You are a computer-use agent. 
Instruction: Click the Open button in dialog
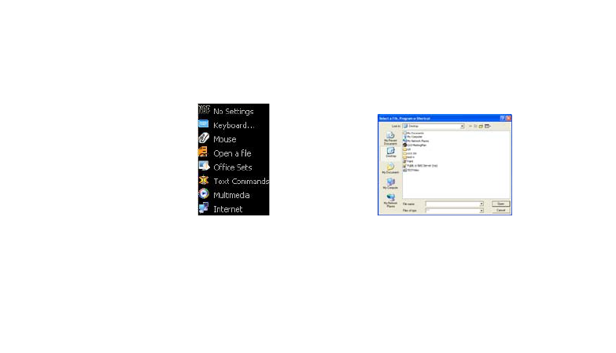pos(501,204)
